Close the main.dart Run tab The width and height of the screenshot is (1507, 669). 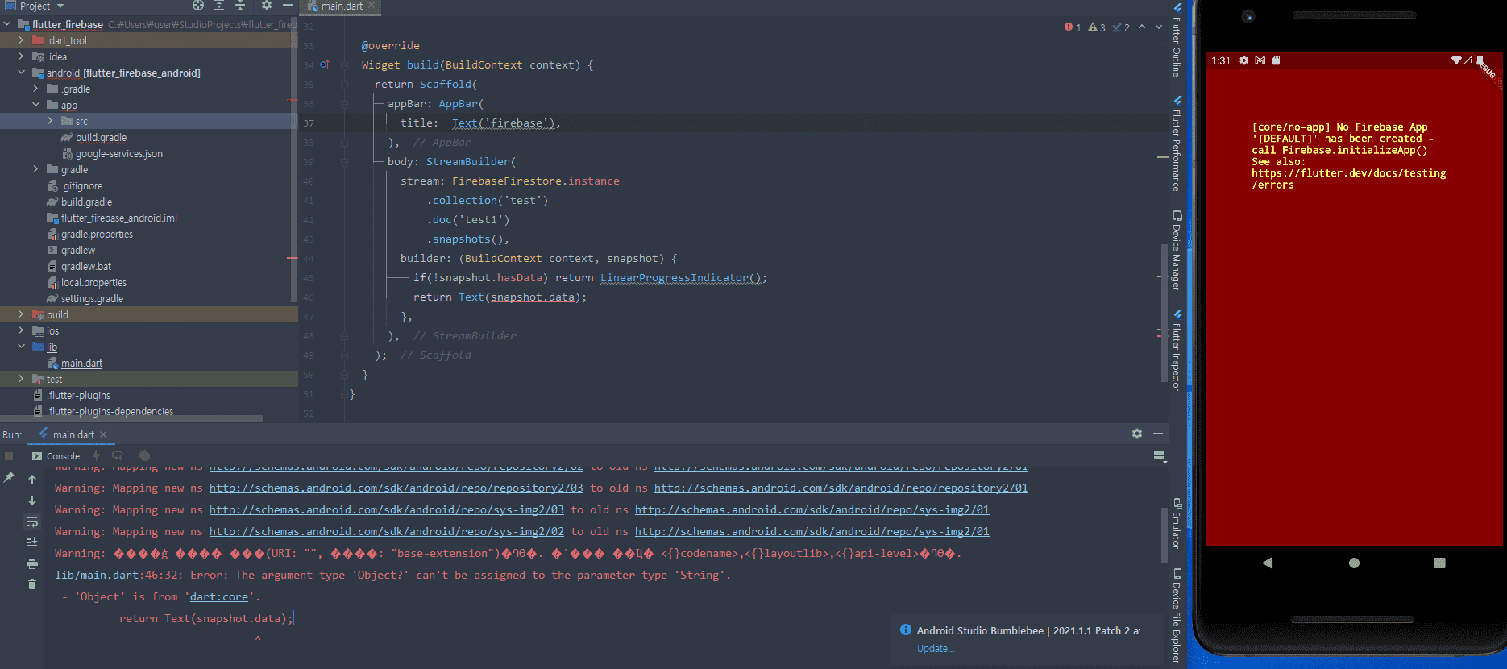pos(103,434)
